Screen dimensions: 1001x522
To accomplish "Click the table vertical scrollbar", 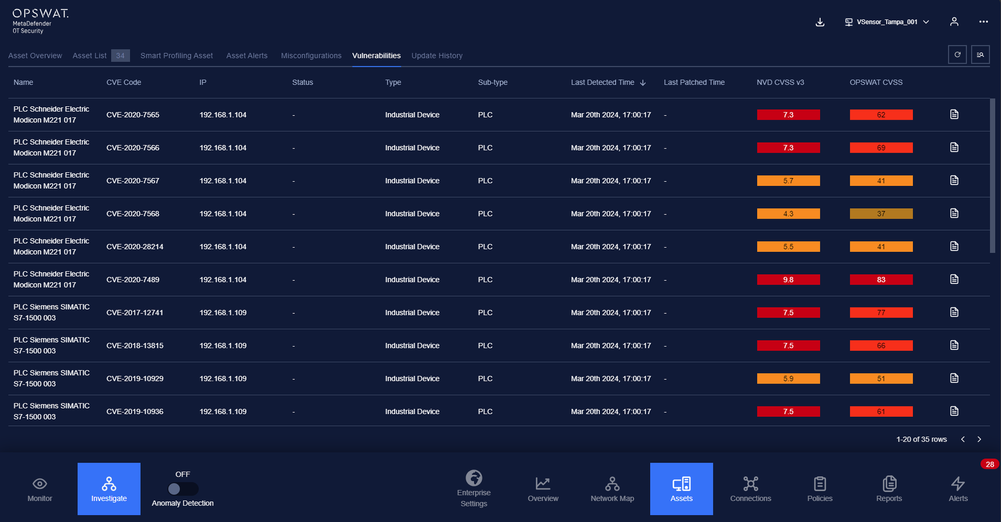I will point(993,176).
